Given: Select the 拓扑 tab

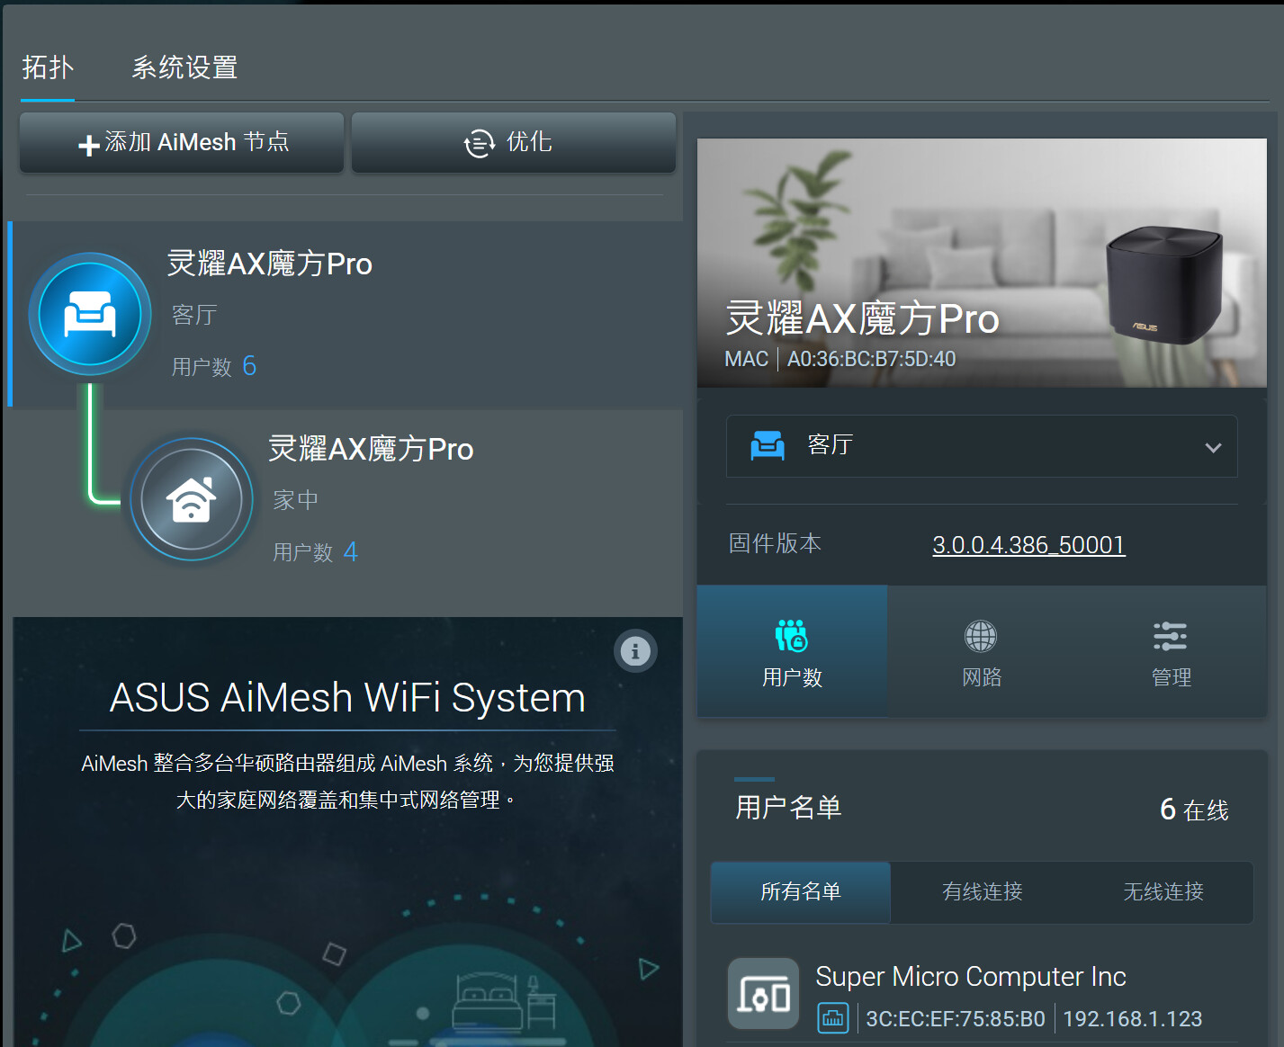Looking at the screenshot, I should click(48, 67).
